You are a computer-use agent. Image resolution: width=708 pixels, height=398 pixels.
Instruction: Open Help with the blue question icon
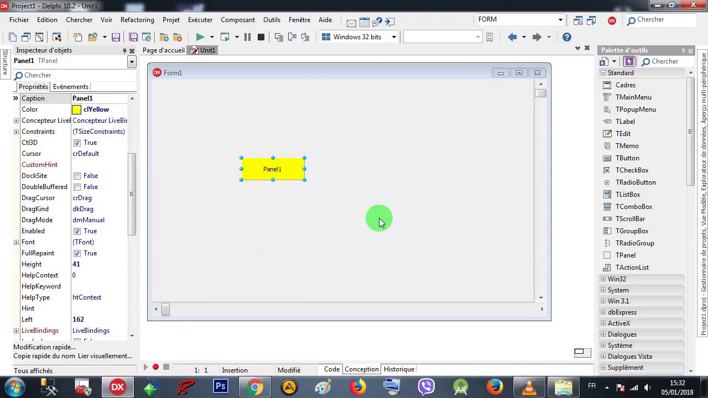[566, 37]
